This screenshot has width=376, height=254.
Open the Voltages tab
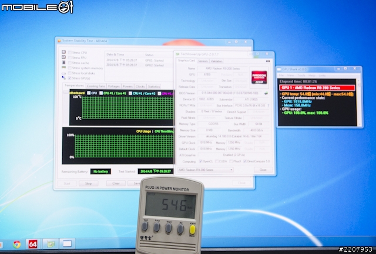(113, 86)
